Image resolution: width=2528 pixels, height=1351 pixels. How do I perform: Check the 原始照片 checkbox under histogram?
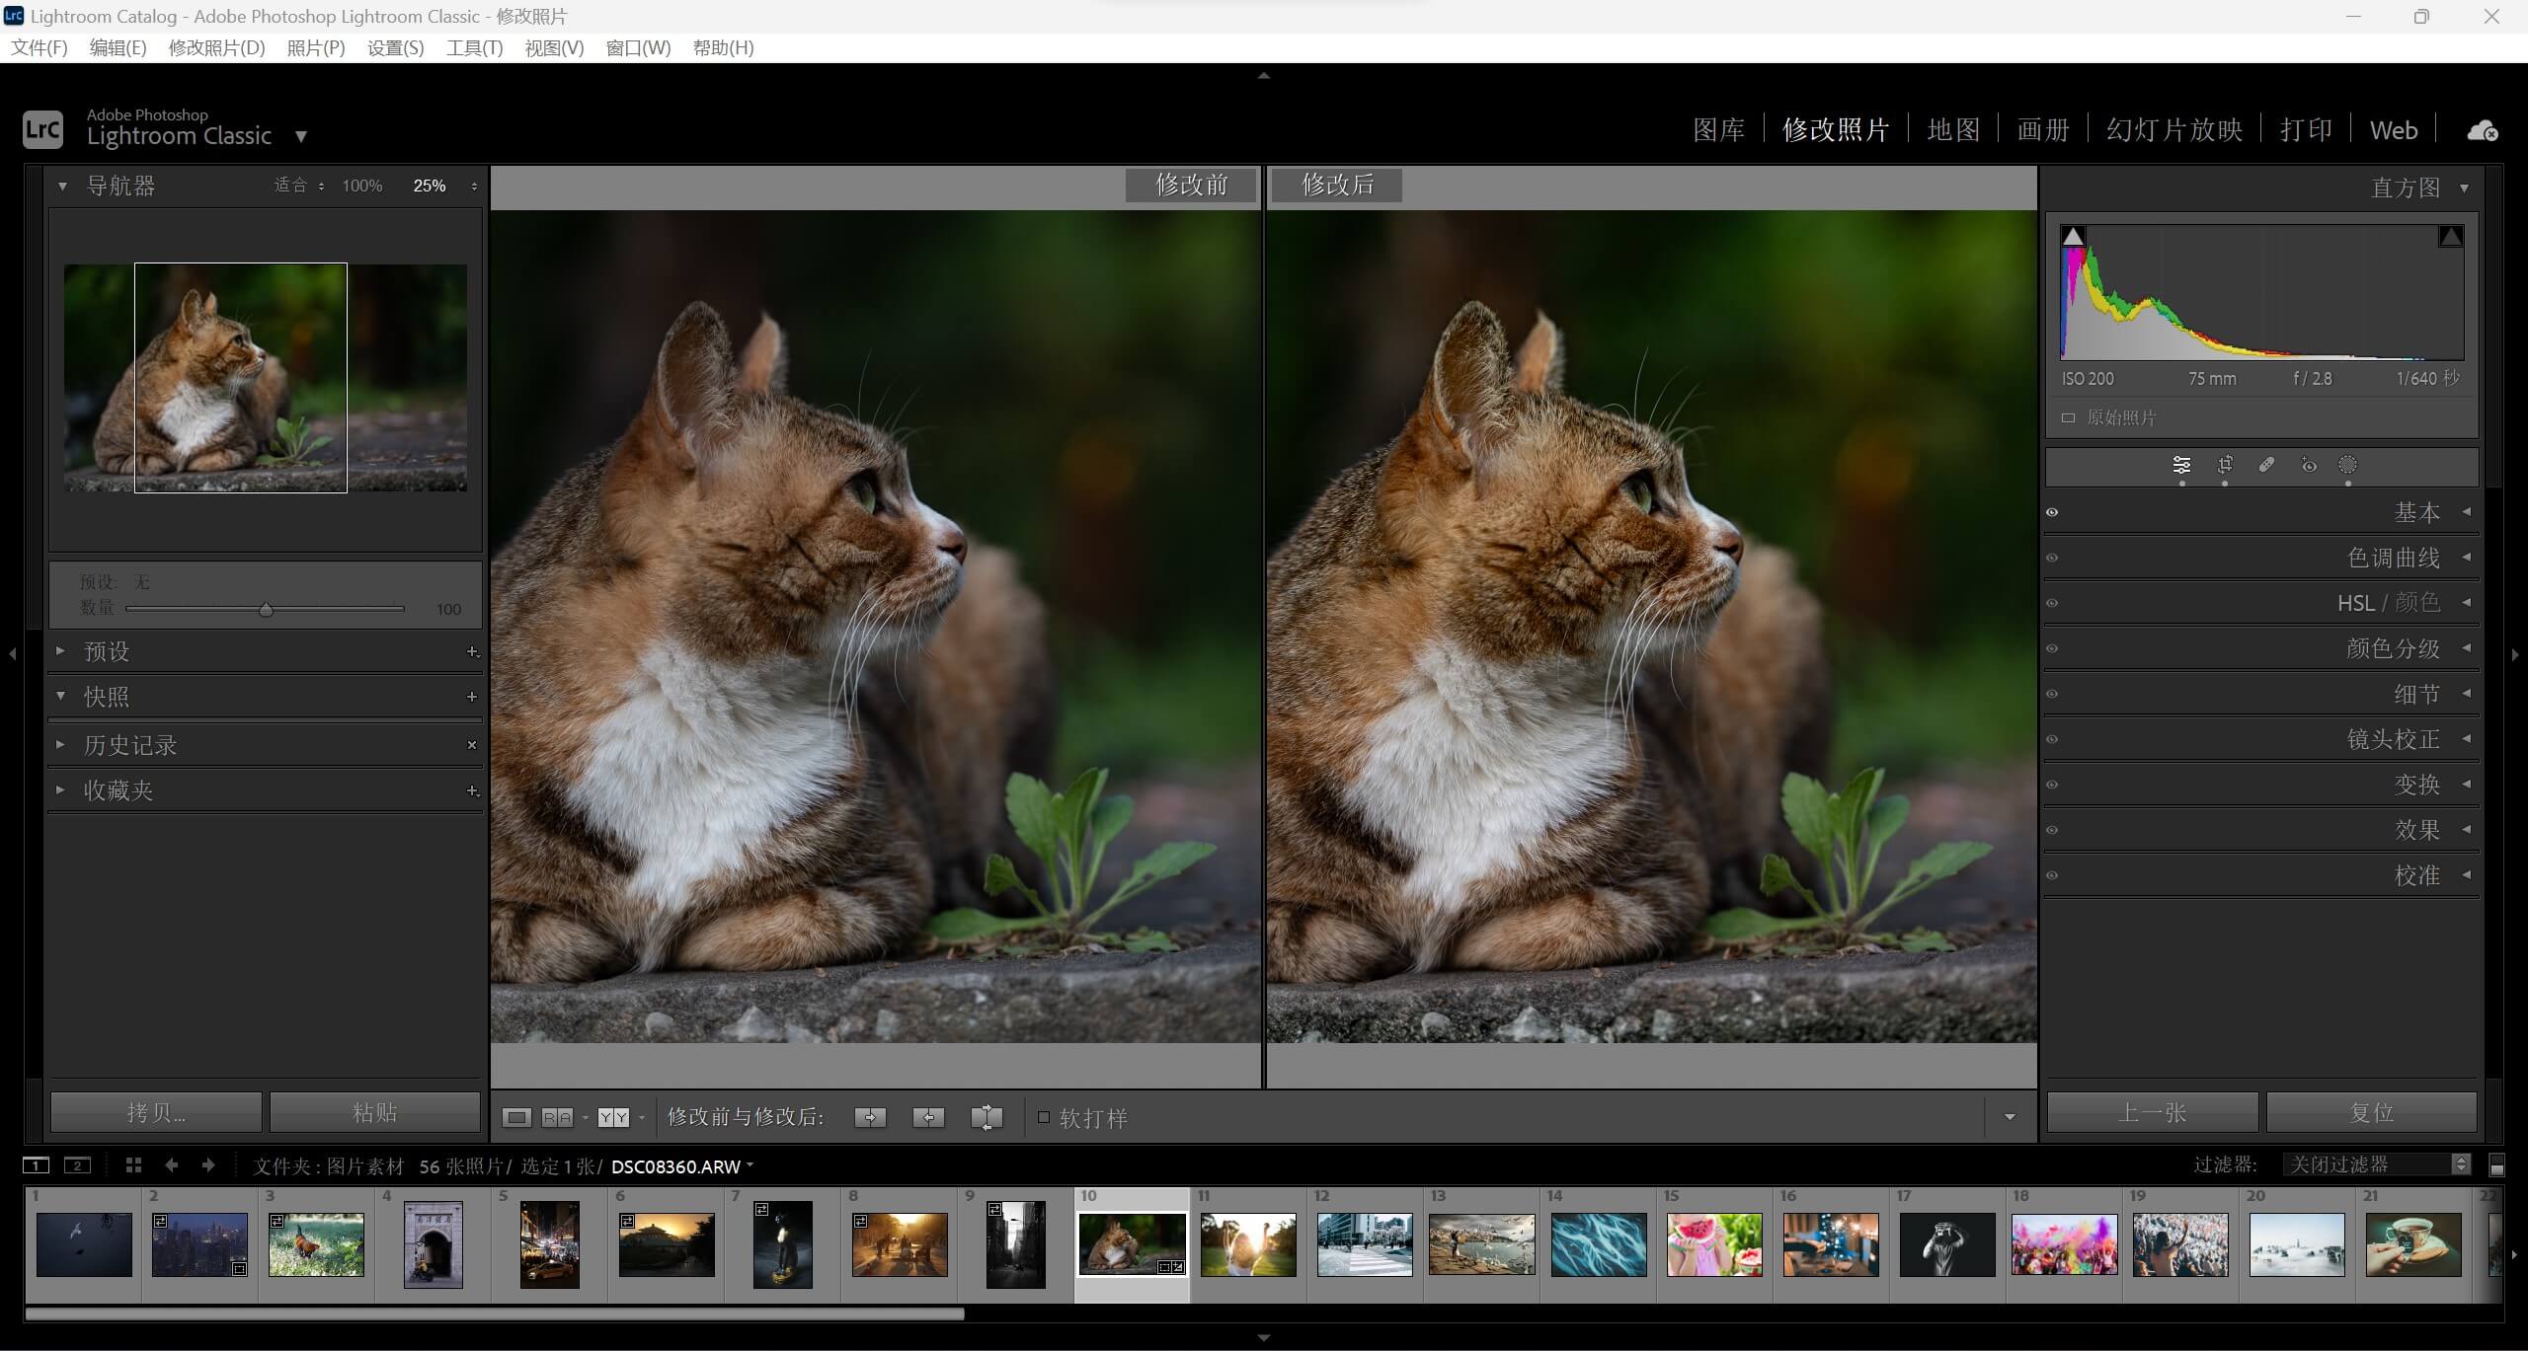(x=2068, y=417)
